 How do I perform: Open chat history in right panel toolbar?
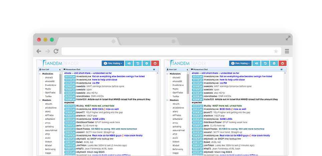265,63
